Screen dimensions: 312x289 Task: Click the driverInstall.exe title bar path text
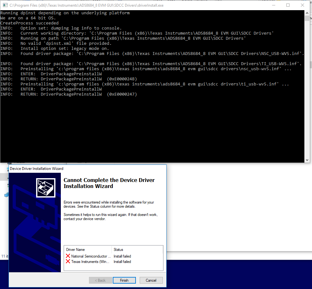point(86,5)
